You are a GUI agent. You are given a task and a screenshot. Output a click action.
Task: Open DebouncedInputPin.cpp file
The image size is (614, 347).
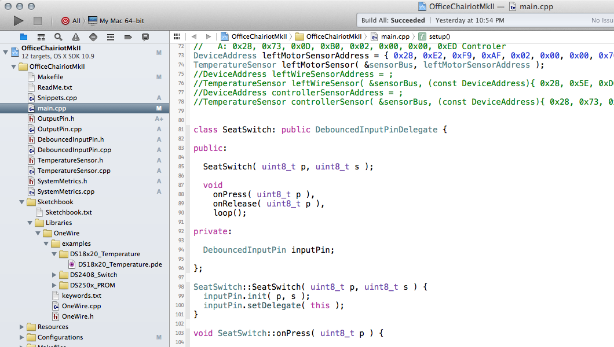click(74, 150)
